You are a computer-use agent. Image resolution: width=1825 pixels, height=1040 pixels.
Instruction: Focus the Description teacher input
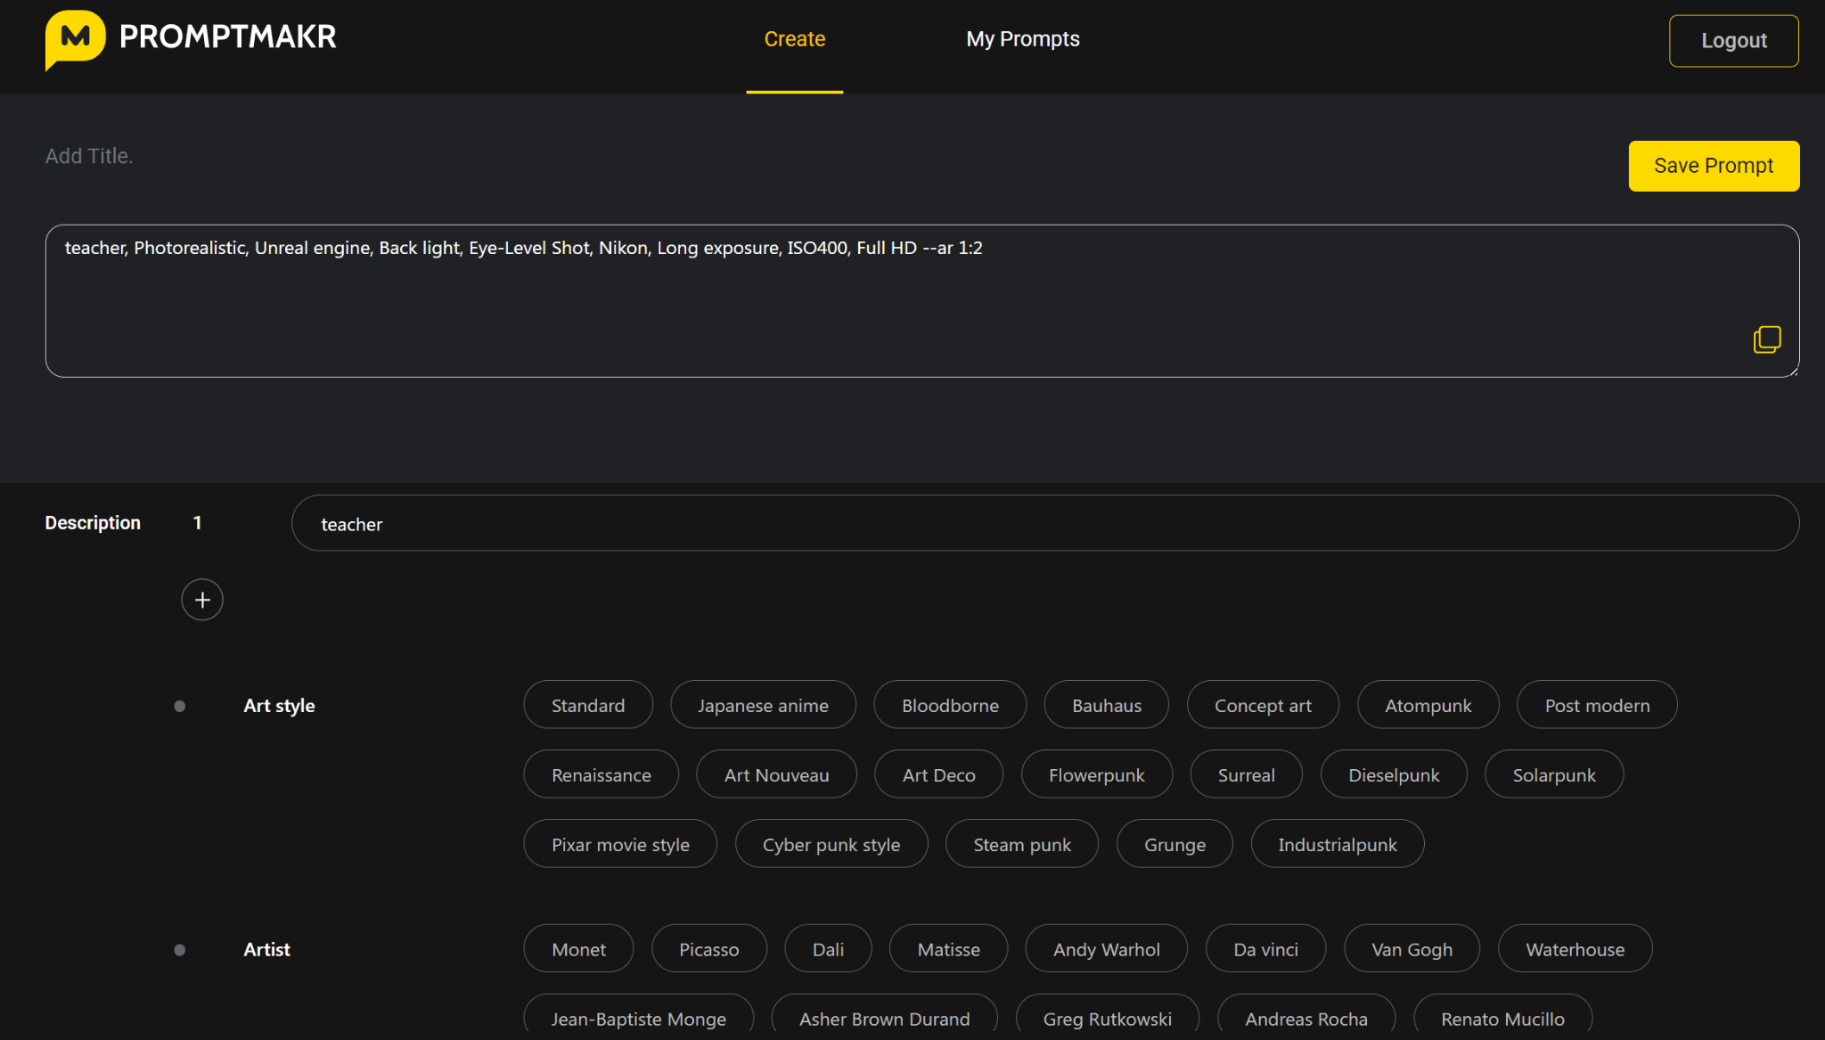click(x=1043, y=524)
